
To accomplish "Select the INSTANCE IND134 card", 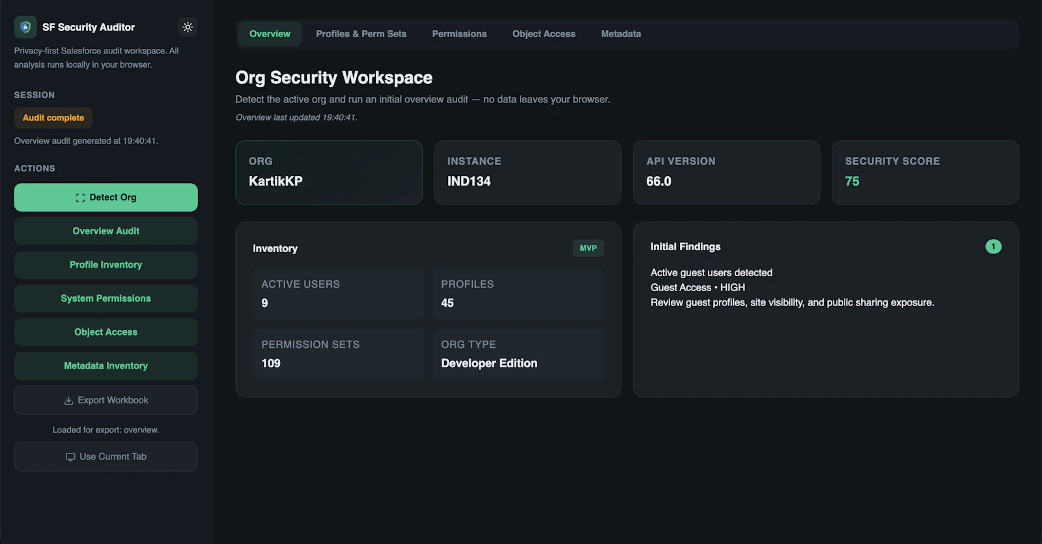I will [528, 173].
